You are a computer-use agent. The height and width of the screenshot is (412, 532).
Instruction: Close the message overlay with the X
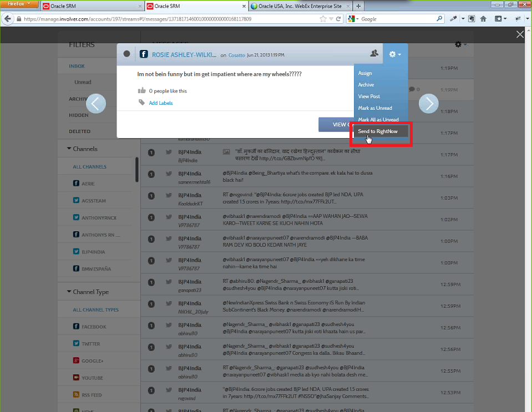click(x=520, y=34)
